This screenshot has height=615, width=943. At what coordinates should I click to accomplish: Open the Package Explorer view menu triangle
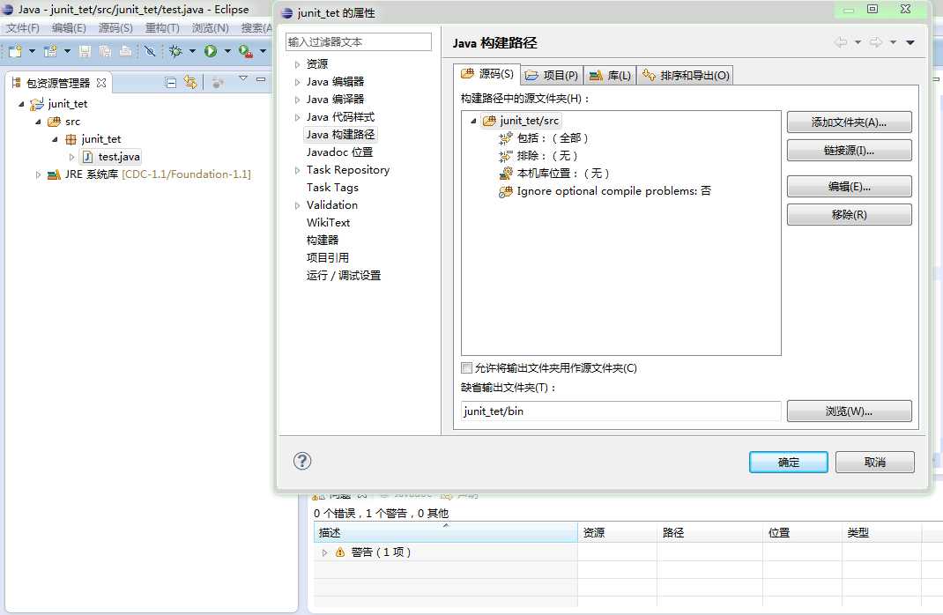(x=243, y=78)
